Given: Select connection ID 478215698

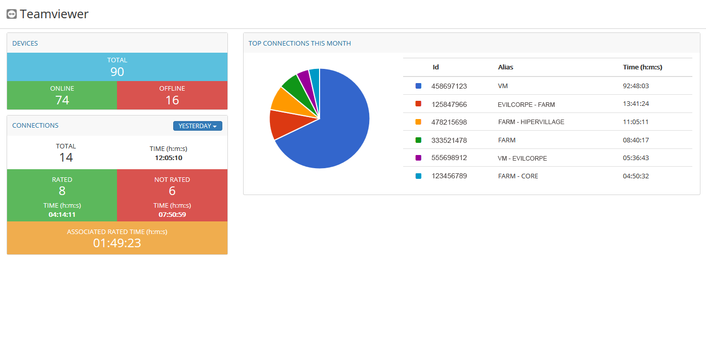Looking at the screenshot, I should tap(449, 122).
